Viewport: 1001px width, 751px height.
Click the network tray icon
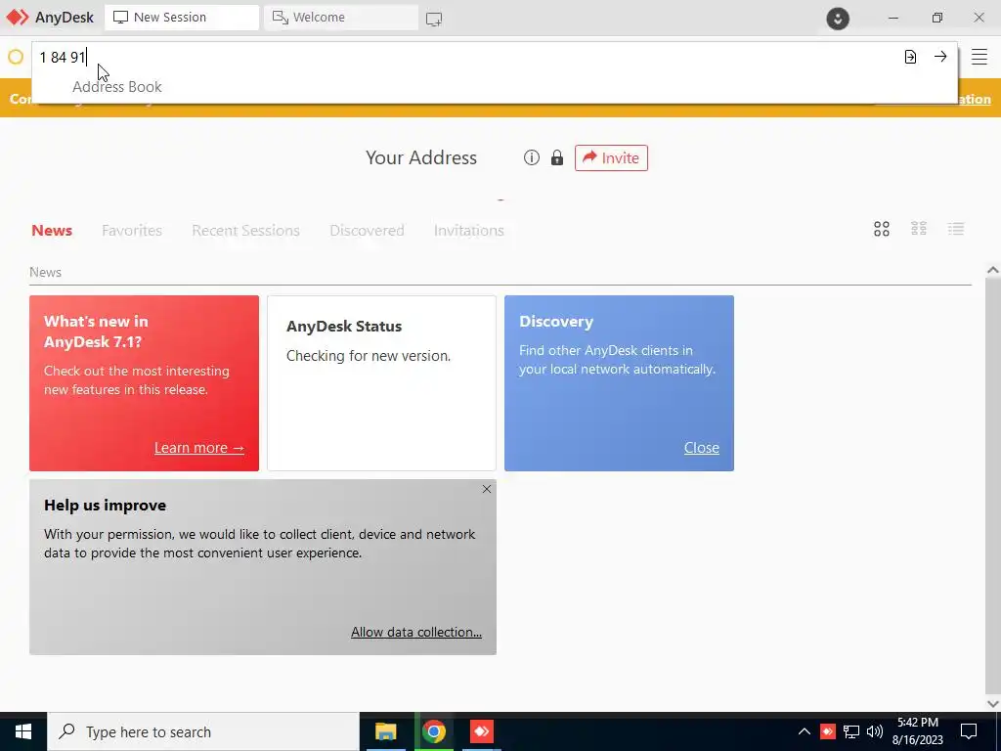[x=851, y=731]
